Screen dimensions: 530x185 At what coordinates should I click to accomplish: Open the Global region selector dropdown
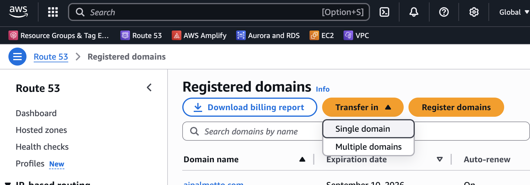coord(514,12)
